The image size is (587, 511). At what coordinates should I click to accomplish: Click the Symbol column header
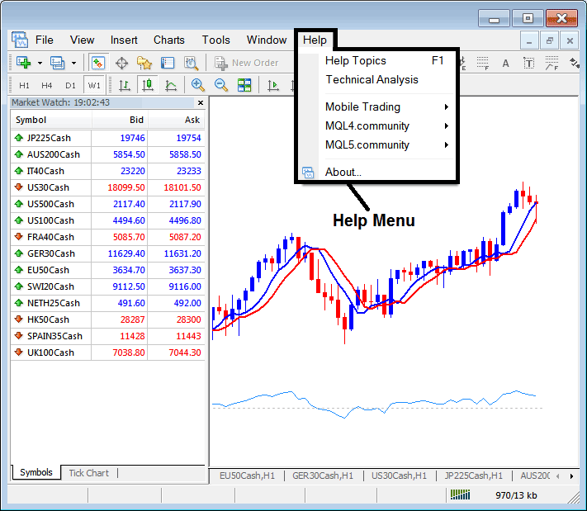point(51,121)
